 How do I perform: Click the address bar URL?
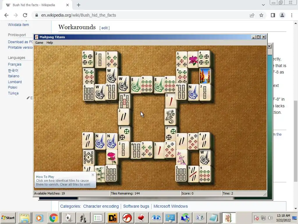tap(79, 15)
